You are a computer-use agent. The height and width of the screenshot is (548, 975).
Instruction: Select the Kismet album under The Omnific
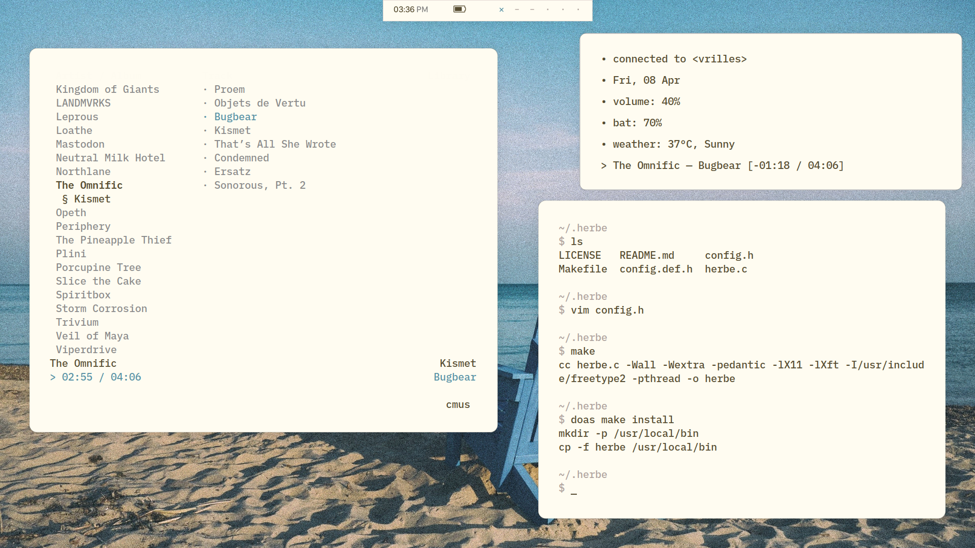pos(92,199)
